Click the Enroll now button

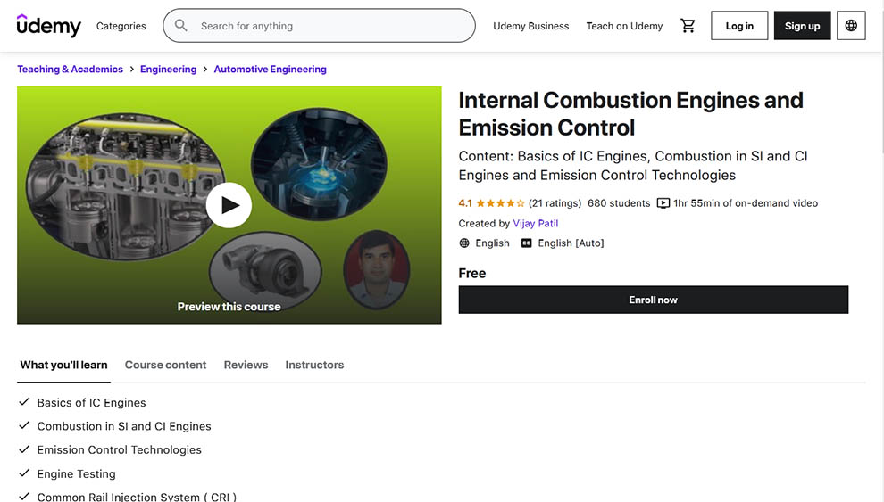click(653, 300)
